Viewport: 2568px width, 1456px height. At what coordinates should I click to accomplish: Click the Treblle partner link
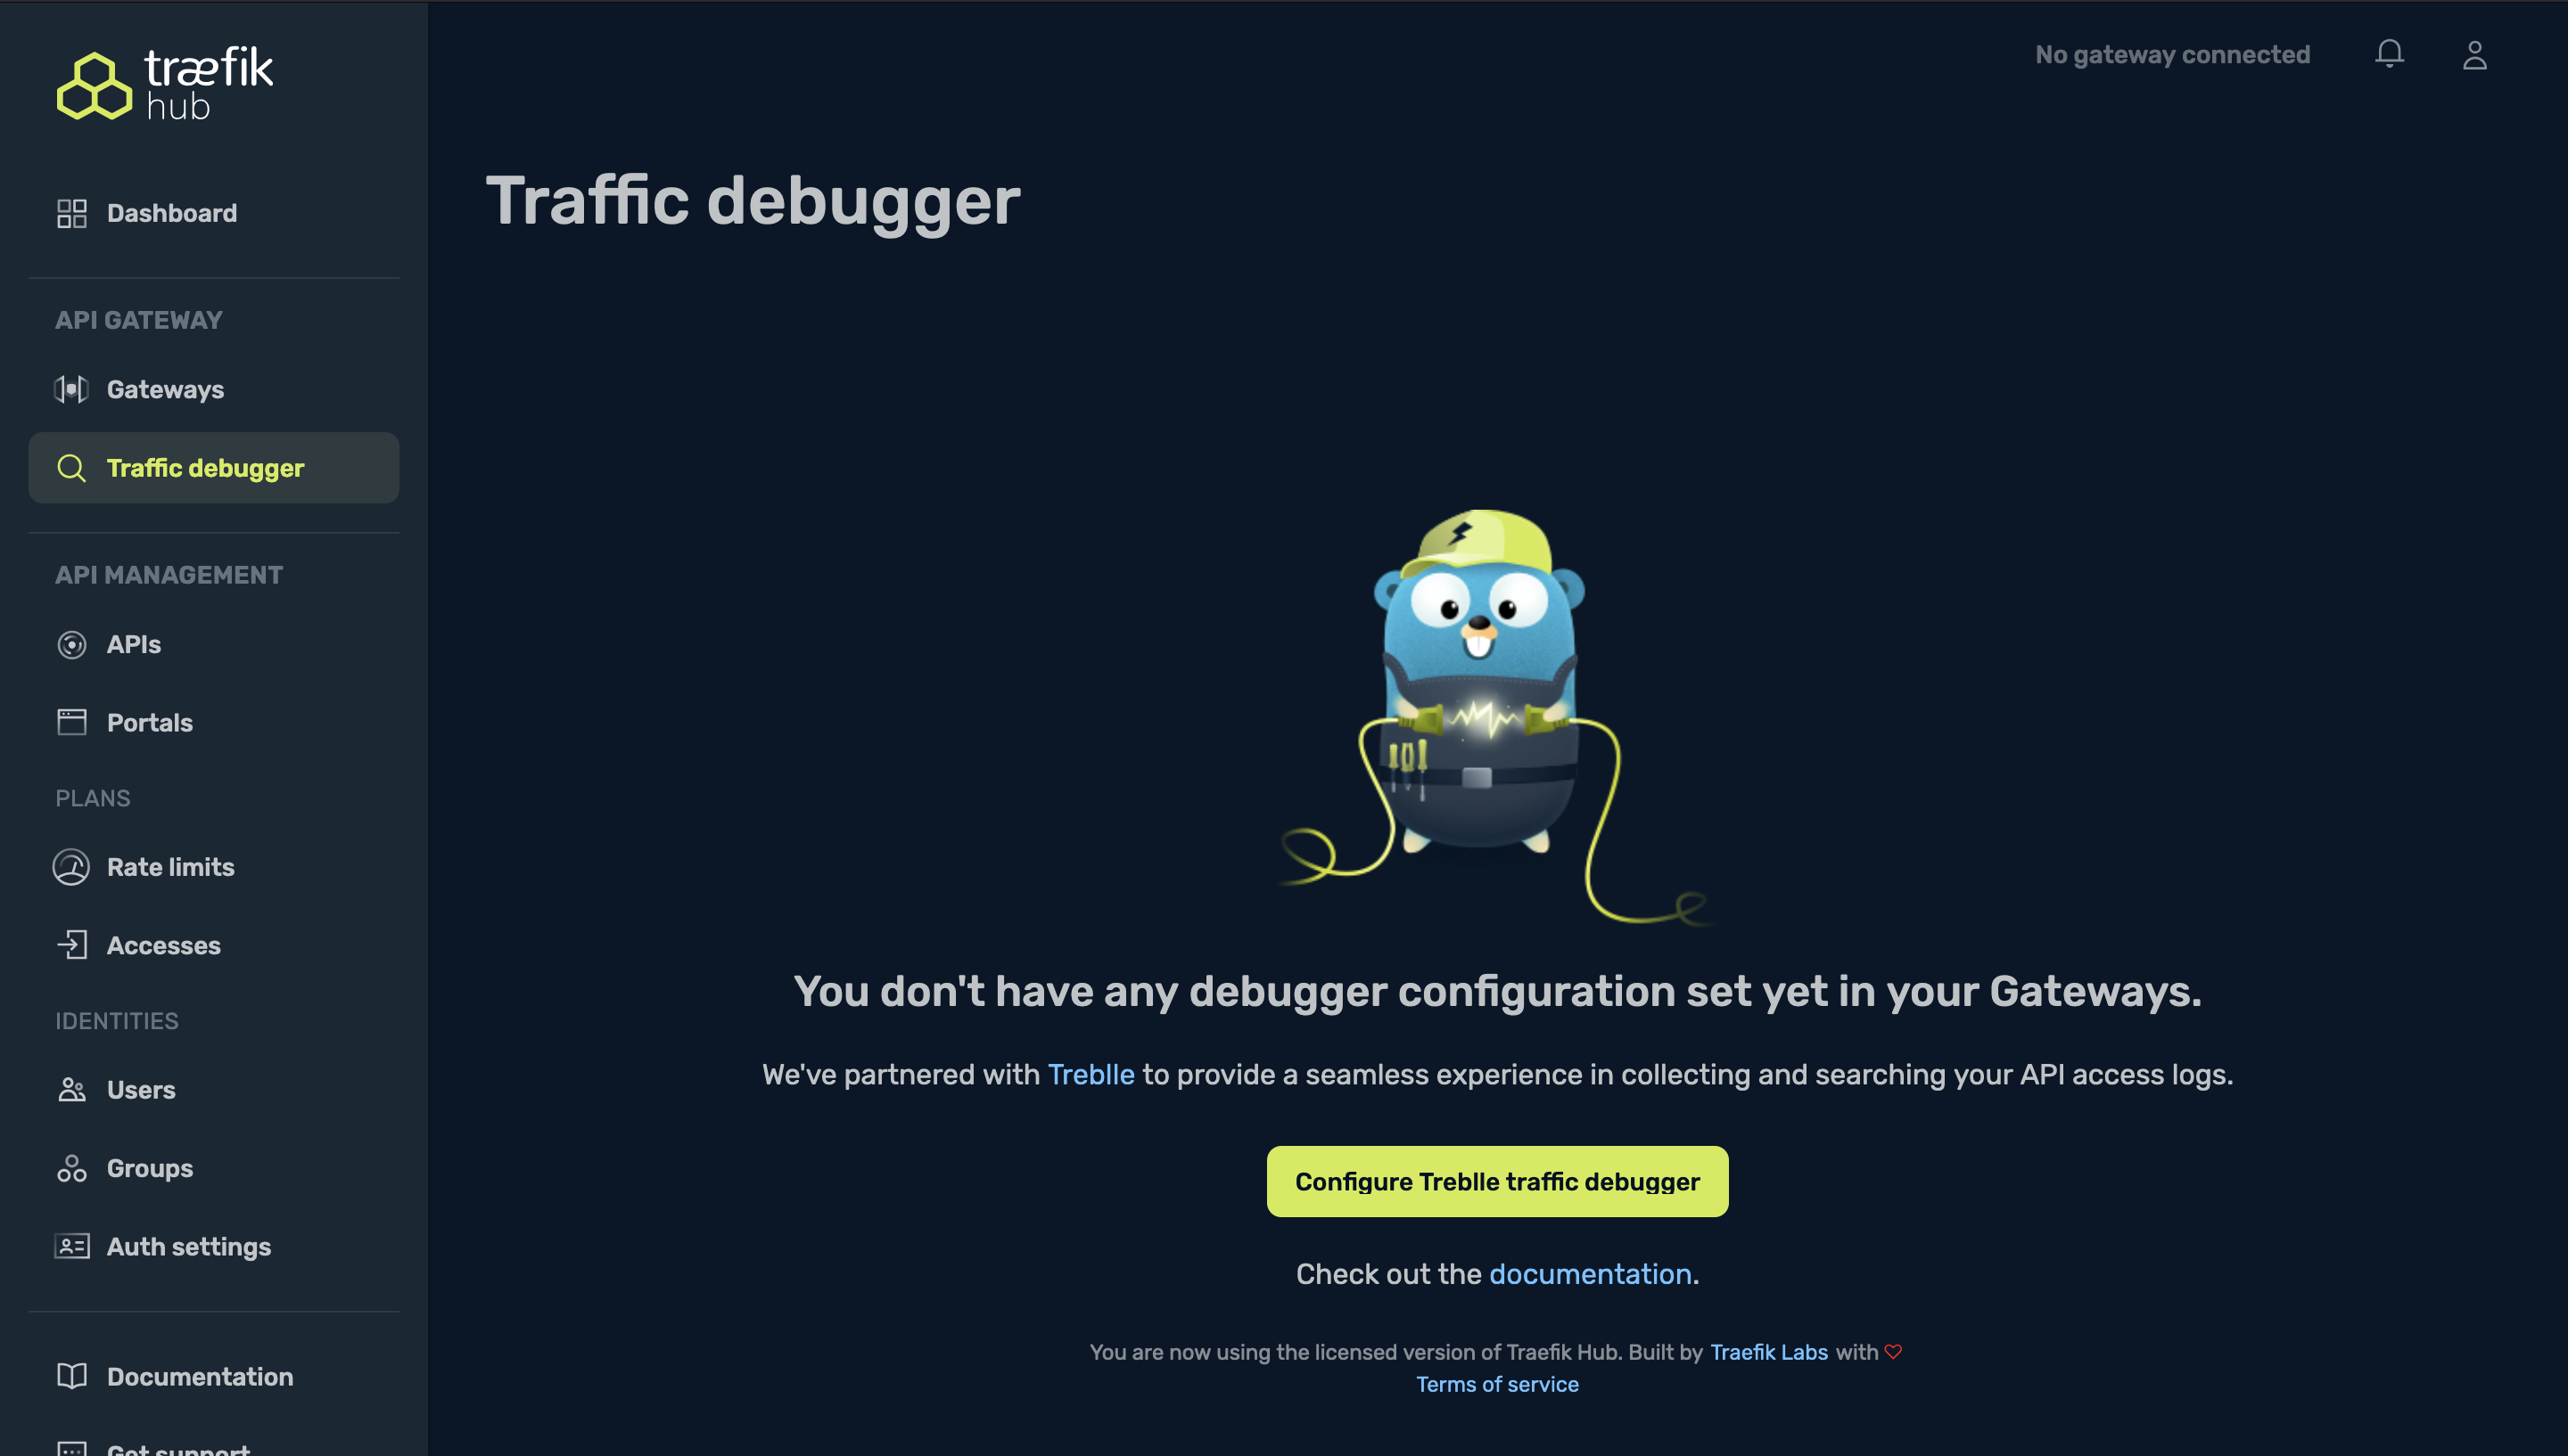1090,1074
